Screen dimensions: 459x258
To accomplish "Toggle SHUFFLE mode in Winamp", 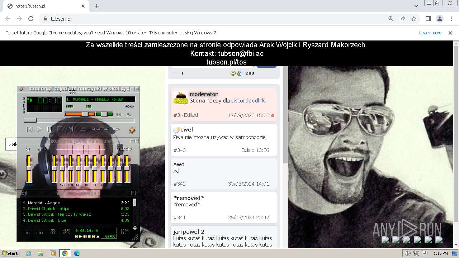I will (100, 129).
